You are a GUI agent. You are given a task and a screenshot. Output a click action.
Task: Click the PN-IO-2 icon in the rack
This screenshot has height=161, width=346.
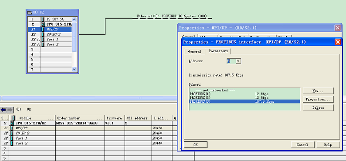coord(43,34)
